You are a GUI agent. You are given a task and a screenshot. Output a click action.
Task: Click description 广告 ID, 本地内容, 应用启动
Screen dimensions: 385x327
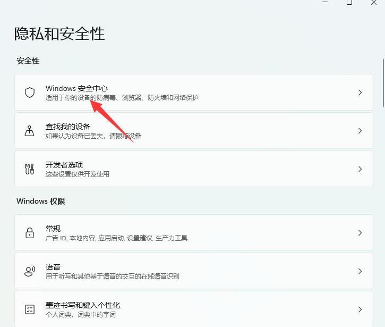point(85,238)
